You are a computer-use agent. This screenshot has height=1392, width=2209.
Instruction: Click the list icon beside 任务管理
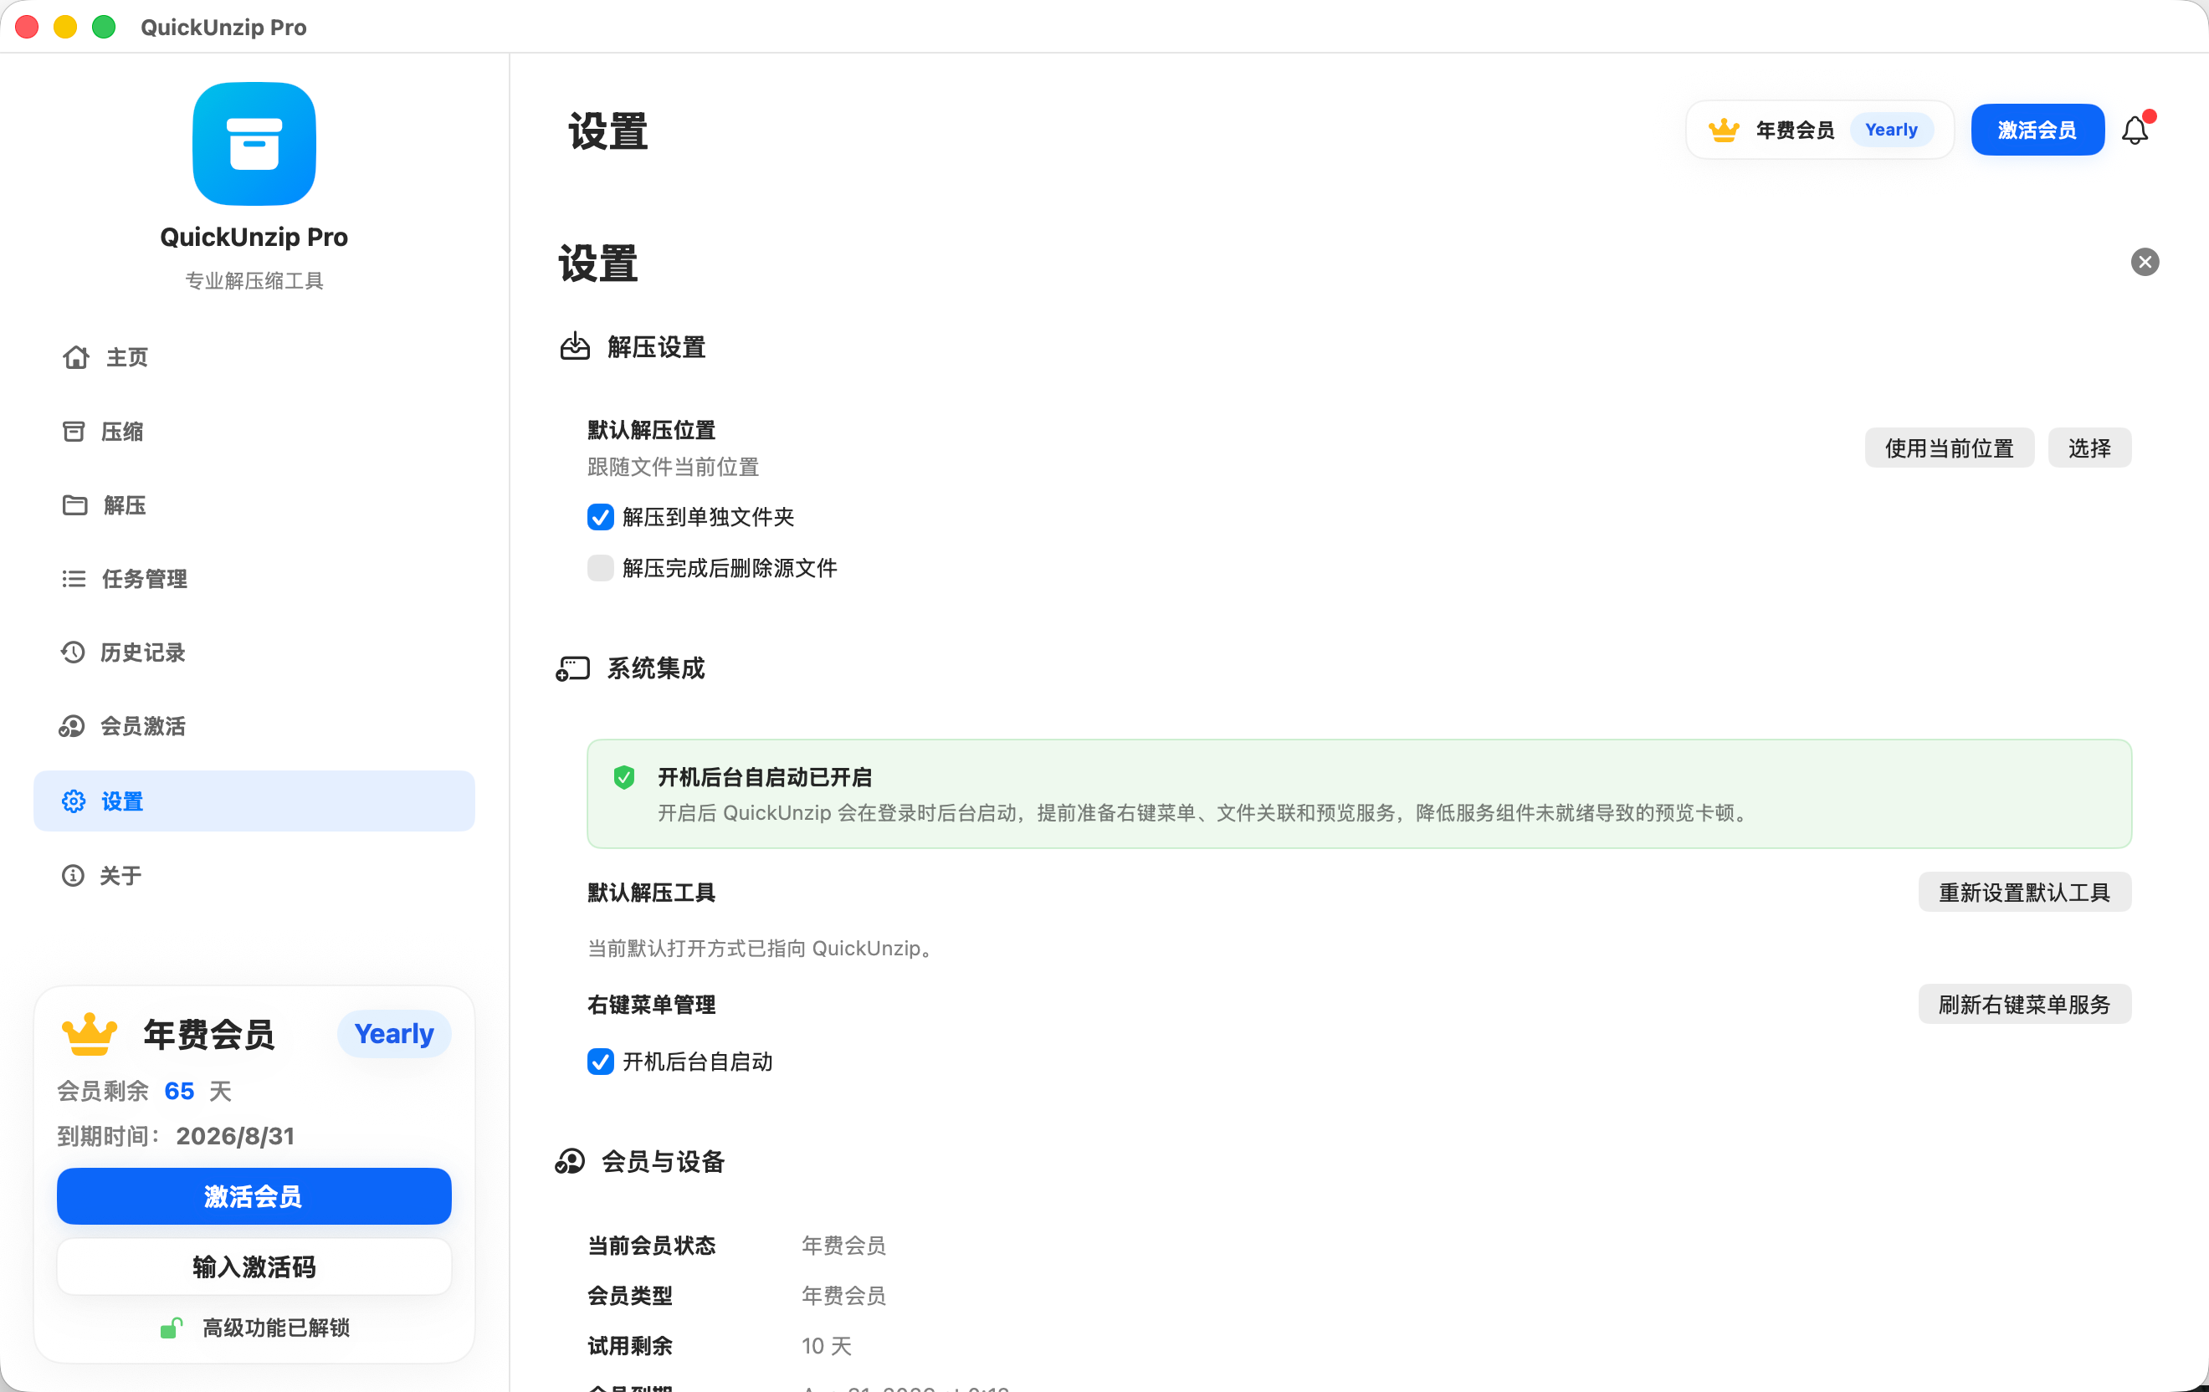pos(74,579)
